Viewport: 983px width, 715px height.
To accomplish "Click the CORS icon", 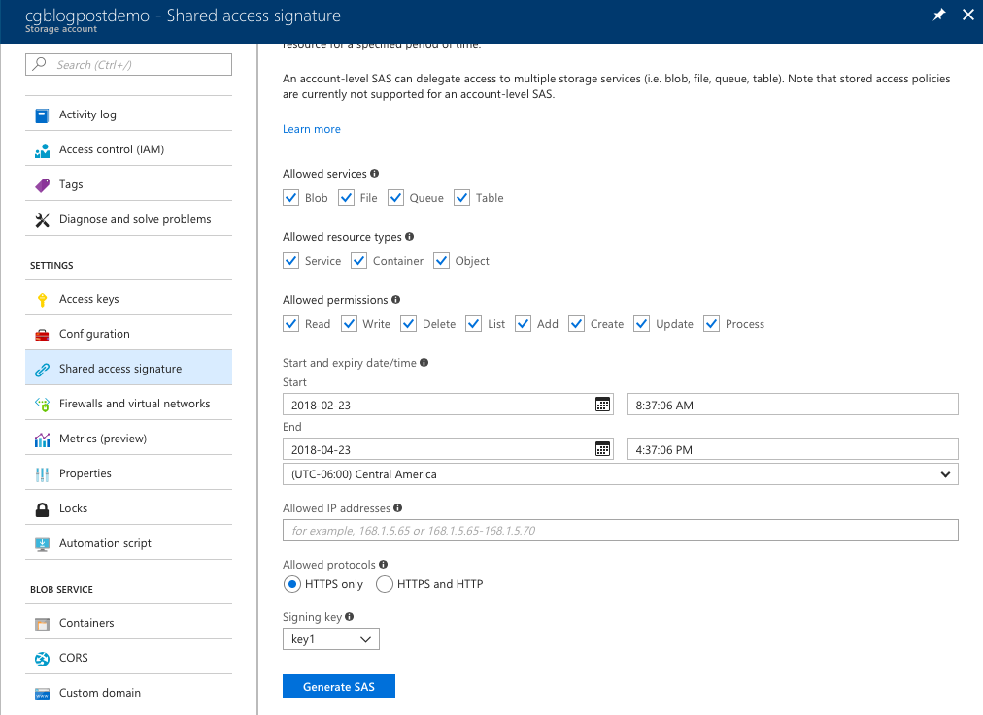I will coord(42,659).
